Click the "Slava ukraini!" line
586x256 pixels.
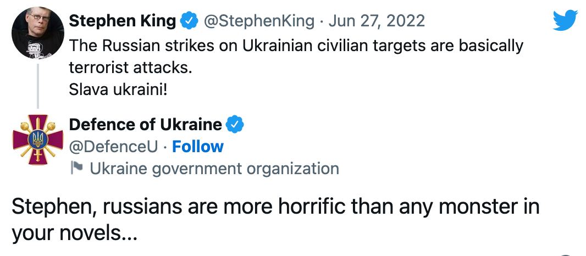(118, 88)
